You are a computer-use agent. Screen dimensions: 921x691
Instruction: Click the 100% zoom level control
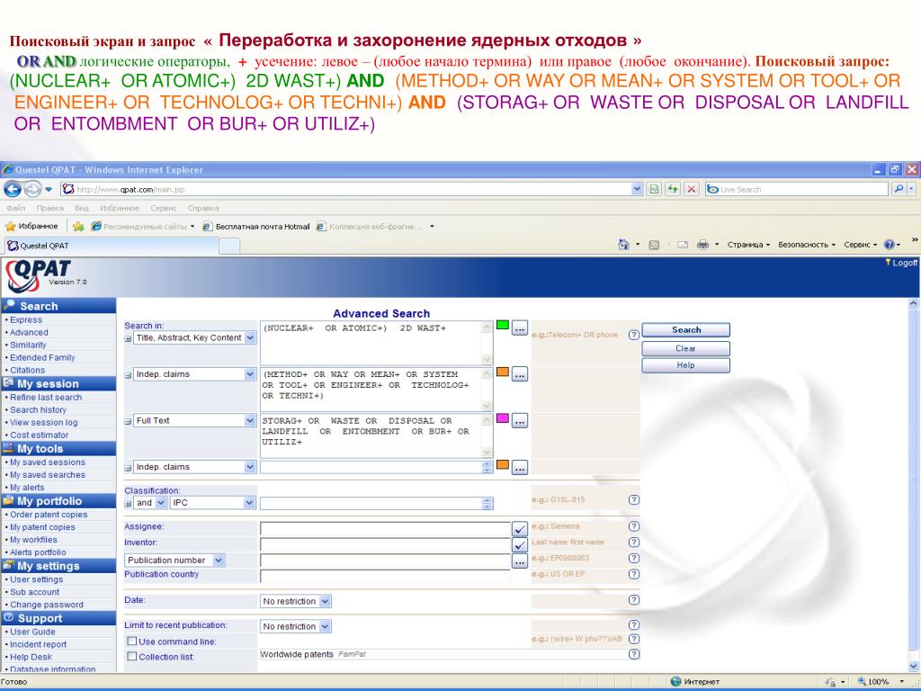pos(880,682)
